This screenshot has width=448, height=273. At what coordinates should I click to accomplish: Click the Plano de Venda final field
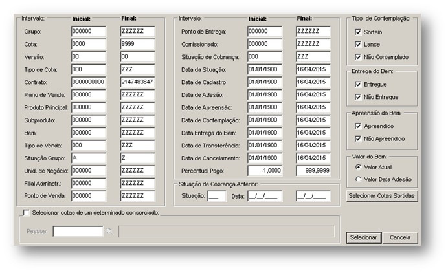point(138,94)
